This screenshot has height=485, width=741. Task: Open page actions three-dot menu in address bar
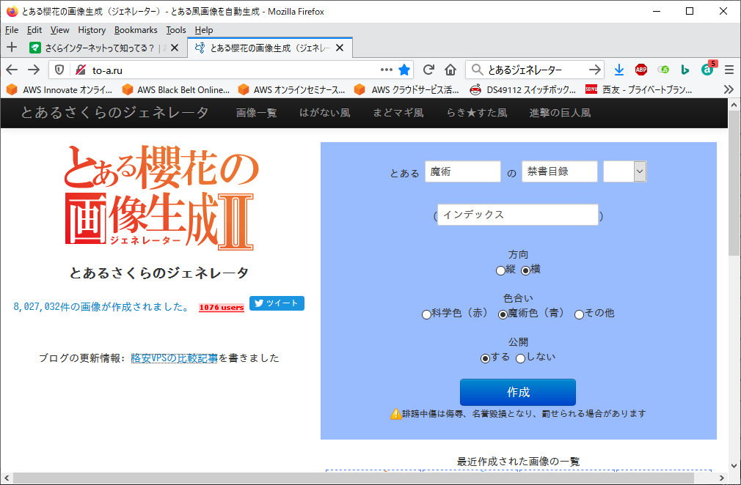point(386,70)
